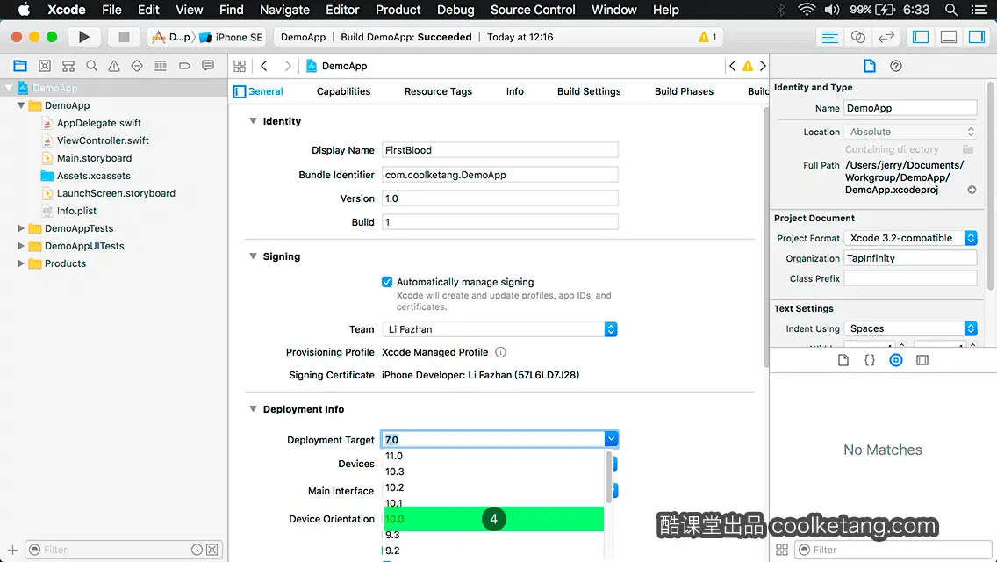Open the Test navigator
The width and height of the screenshot is (997, 562).
[137, 66]
